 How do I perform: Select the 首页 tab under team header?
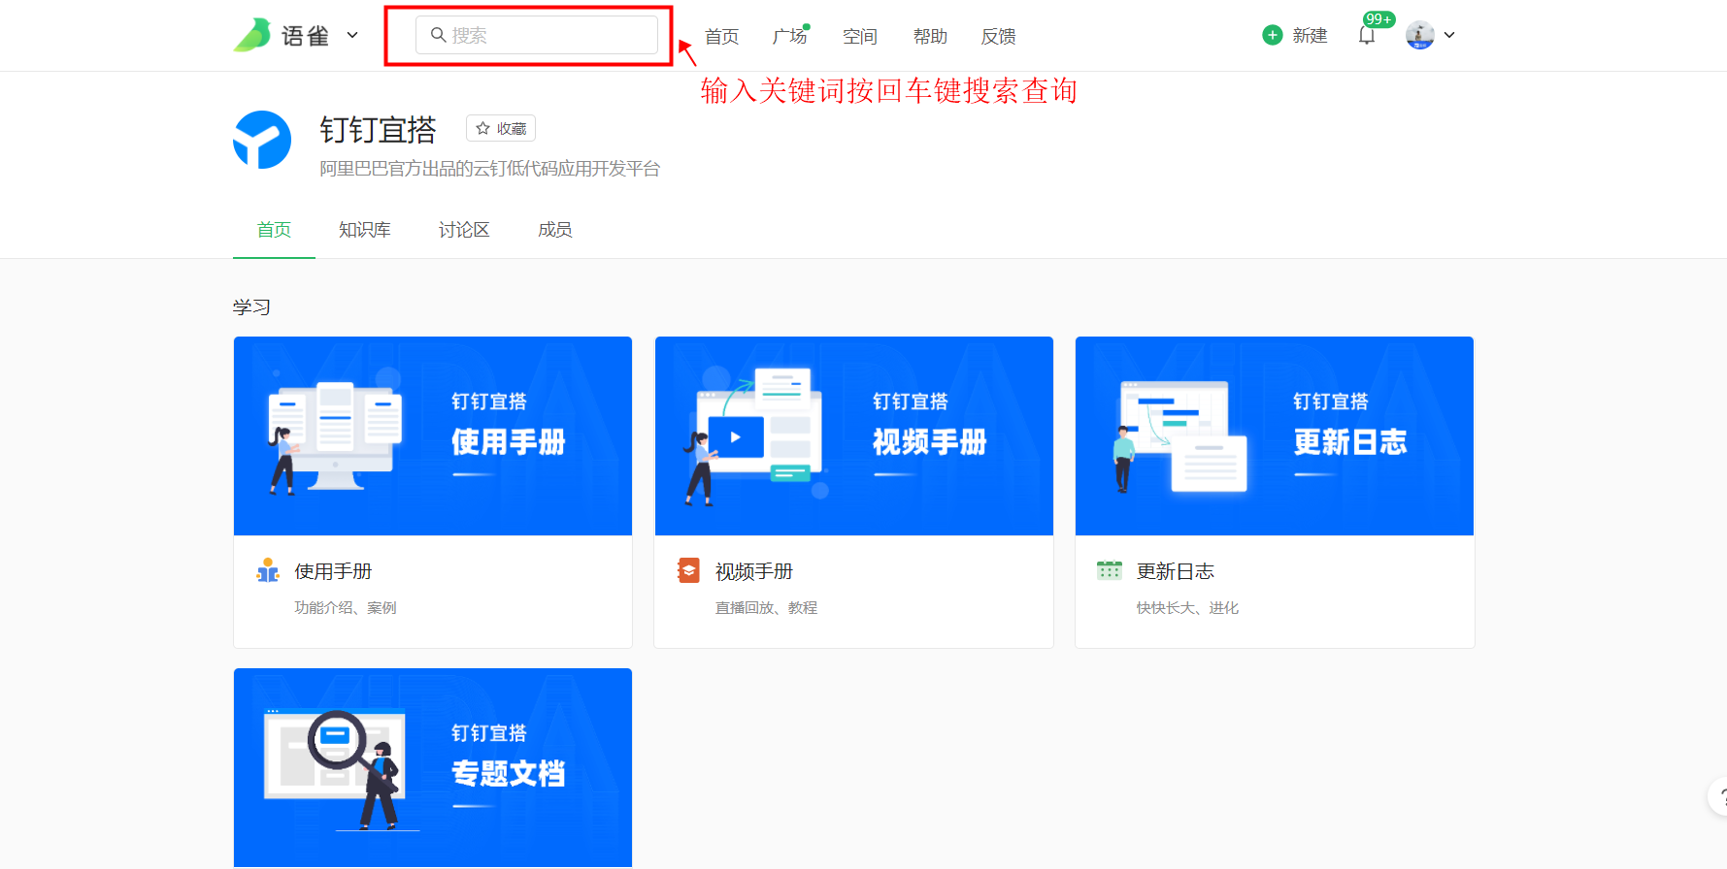click(x=274, y=230)
